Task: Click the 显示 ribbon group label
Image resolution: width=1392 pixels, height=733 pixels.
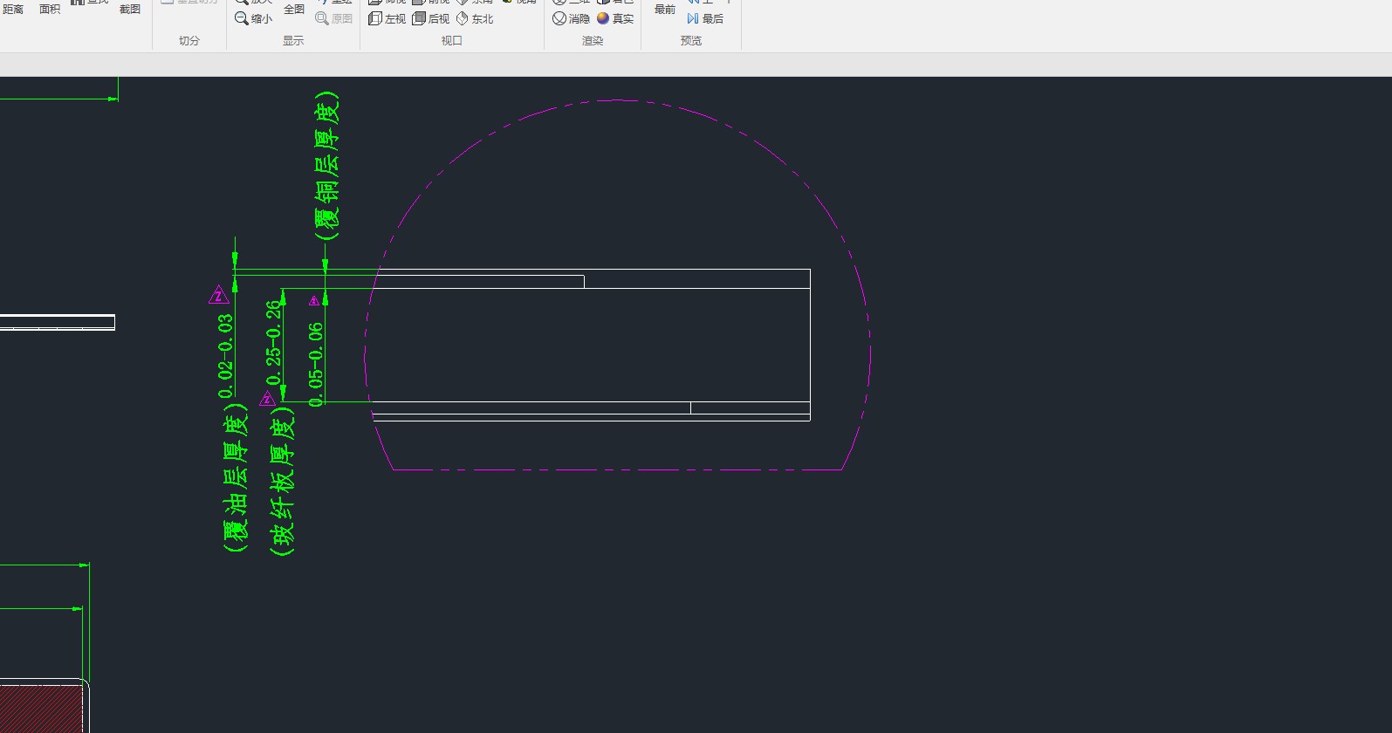Action: click(293, 41)
